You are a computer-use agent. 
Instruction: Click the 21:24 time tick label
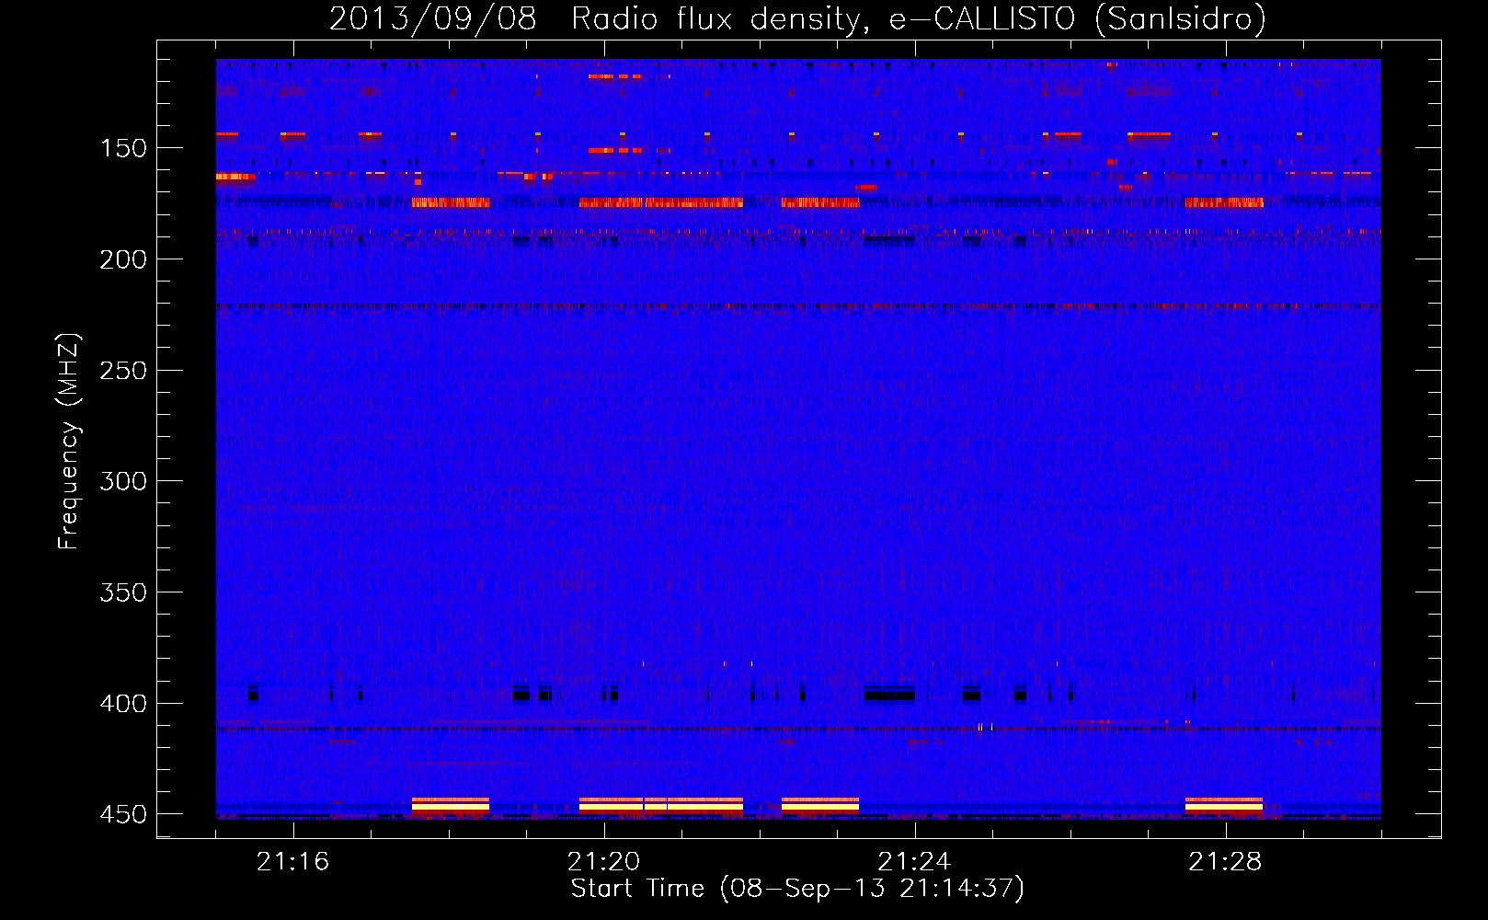(914, 862)
